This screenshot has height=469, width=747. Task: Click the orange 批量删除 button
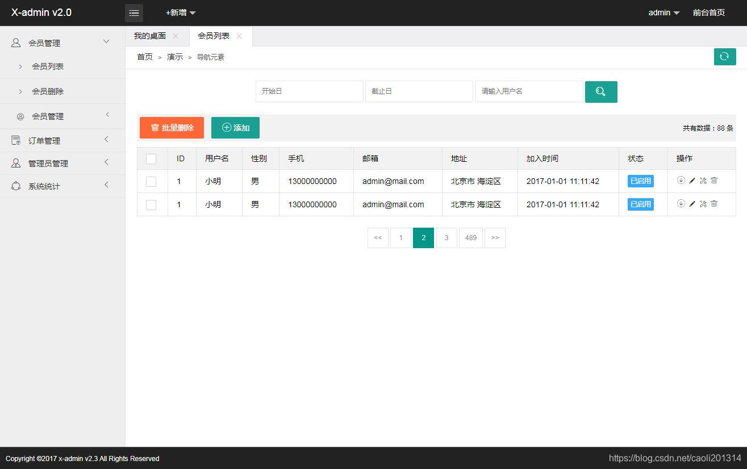pyautogui.click(x=172, y=128)
